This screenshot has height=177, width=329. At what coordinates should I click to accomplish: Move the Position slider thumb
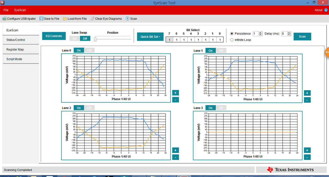click(95, 39)
